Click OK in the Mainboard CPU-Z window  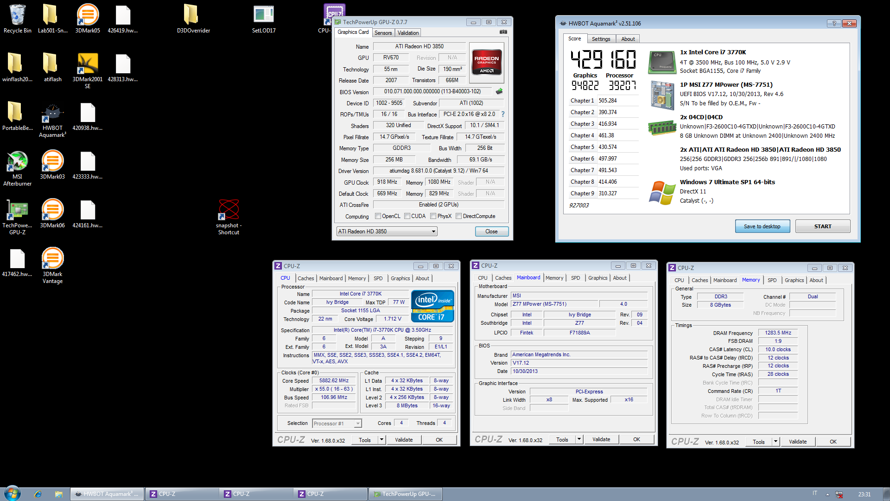636,439
